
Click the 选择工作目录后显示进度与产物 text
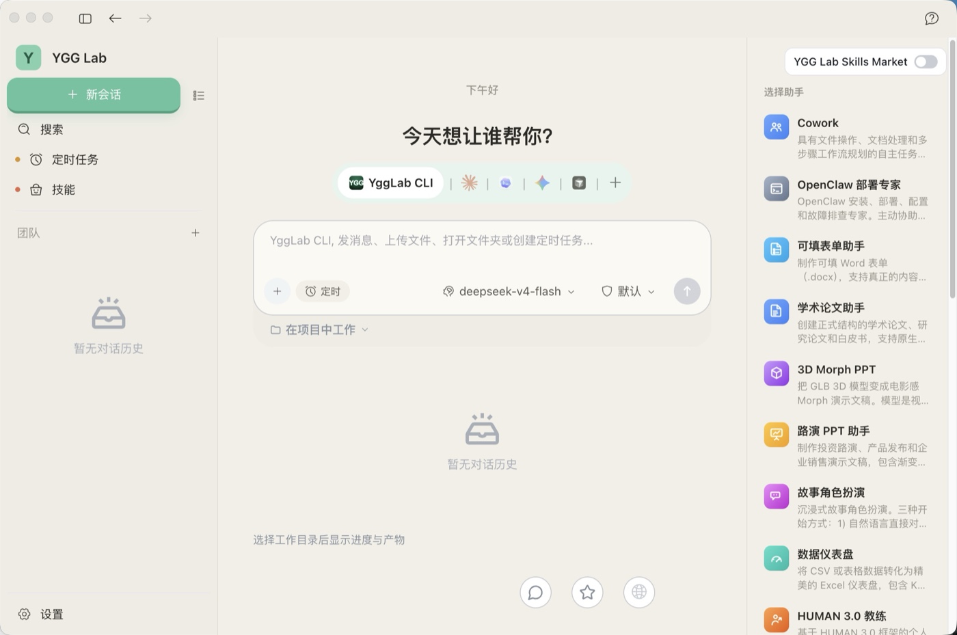(x=329, y=540)
